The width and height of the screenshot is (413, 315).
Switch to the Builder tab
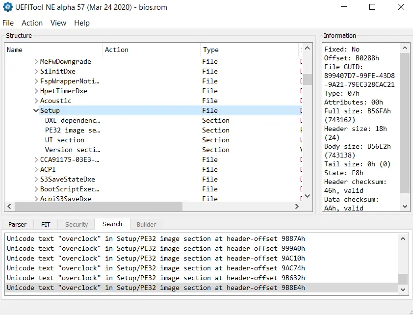pyautogui.click(x=146, y=224)
